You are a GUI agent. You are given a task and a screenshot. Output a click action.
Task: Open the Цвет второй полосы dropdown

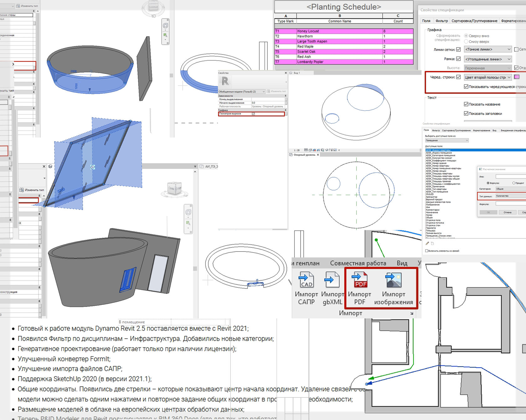(488, 77)
